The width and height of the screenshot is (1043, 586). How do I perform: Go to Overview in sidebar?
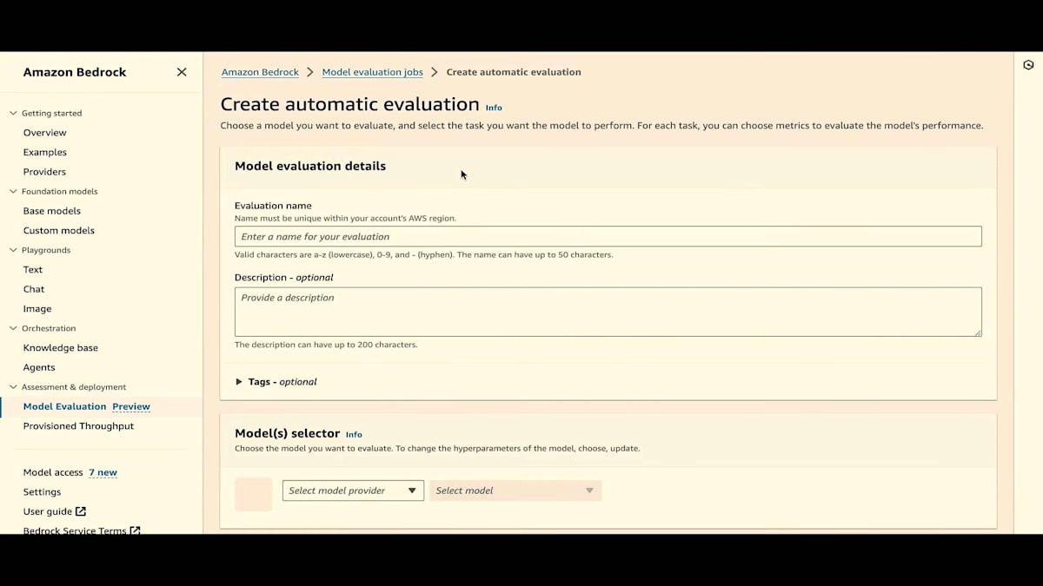coord(45,133)
